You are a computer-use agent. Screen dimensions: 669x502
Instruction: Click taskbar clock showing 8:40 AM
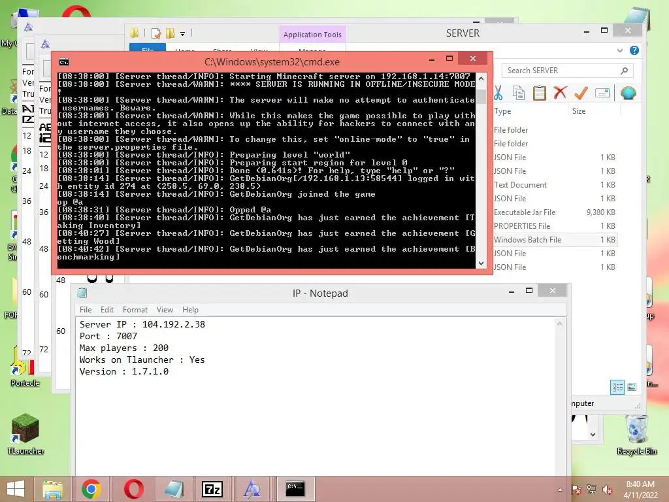pyautogui.click(x=640, y=490)
